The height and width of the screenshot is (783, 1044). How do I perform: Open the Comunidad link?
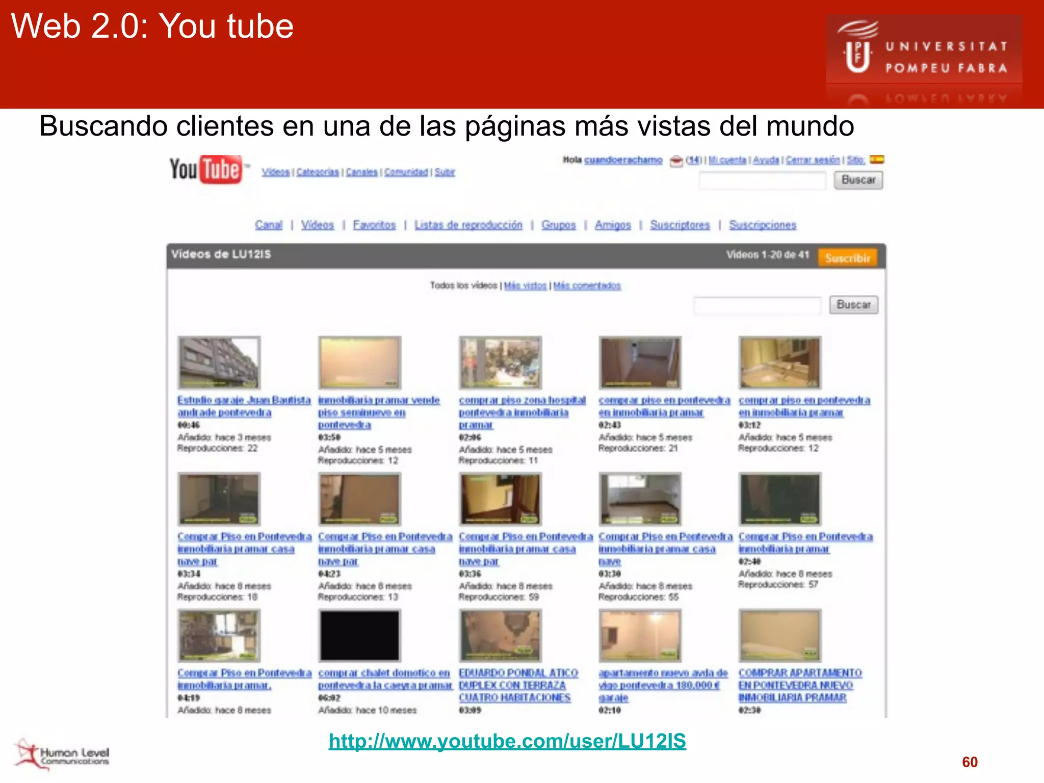tap(406, 172)
